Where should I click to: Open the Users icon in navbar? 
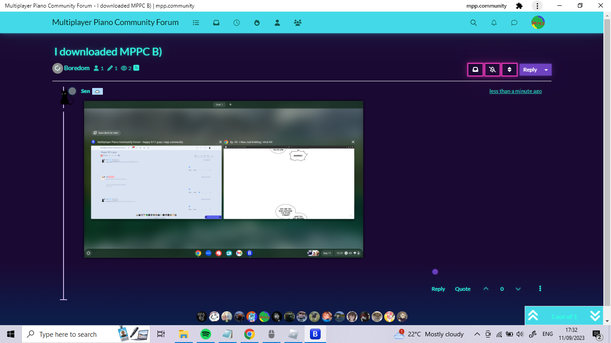click(x=277, y=23)
